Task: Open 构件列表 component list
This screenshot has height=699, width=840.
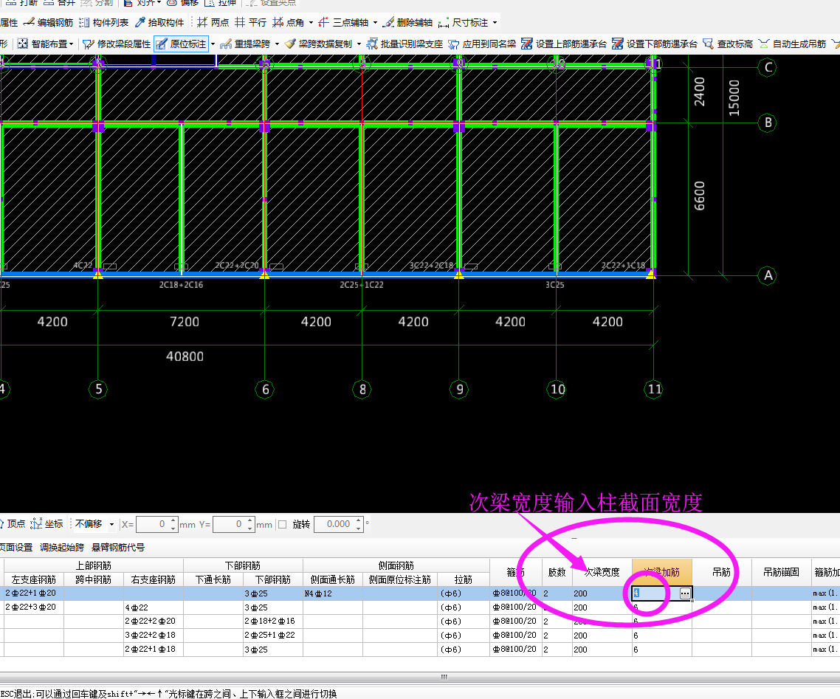Action: [104, 22]
